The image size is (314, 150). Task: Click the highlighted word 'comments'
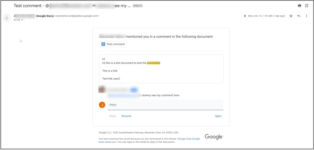point(154,63)
